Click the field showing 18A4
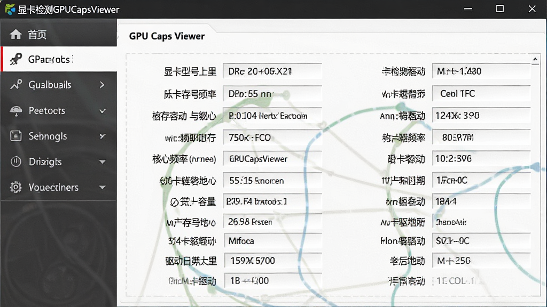Screen dimensions: 547x307 click(481, 201)
